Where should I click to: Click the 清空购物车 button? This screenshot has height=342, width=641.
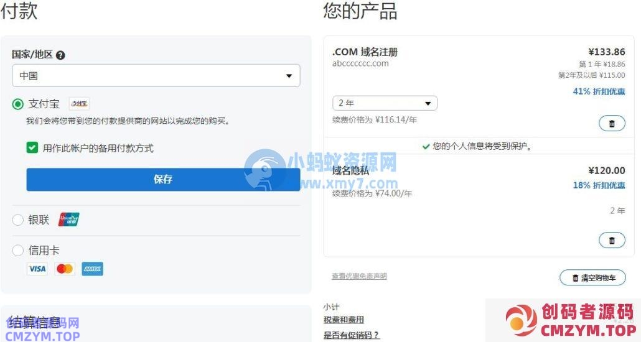pos(593,278)
